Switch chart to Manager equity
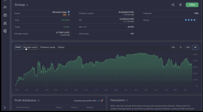This screenshot has height=112, width=203. click(30, 47)
